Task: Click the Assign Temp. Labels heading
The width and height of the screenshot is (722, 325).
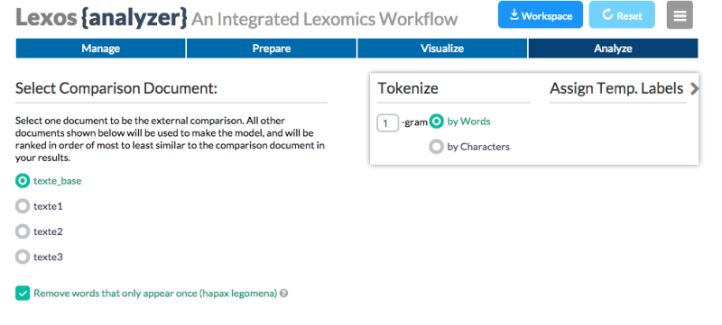Action: pyautogui.click(x=616, y=88)
